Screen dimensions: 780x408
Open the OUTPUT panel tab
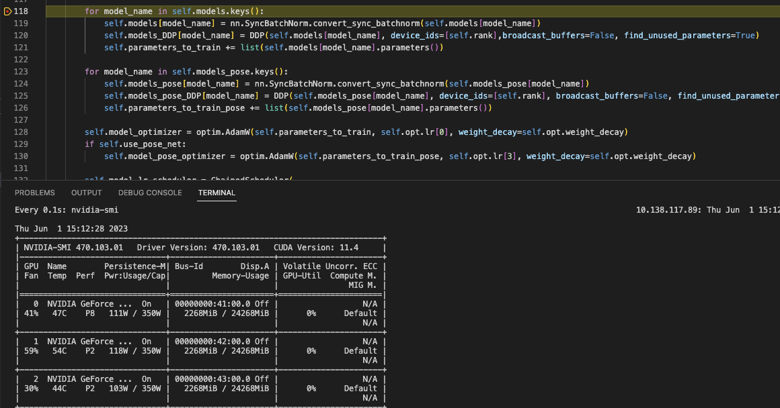click(86, 193)
